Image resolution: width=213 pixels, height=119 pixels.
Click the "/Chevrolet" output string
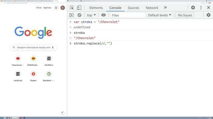85,38
